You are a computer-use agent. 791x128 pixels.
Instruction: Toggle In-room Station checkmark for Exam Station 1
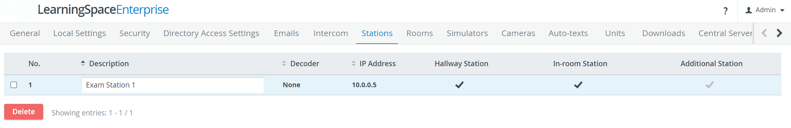click(578, 85)
